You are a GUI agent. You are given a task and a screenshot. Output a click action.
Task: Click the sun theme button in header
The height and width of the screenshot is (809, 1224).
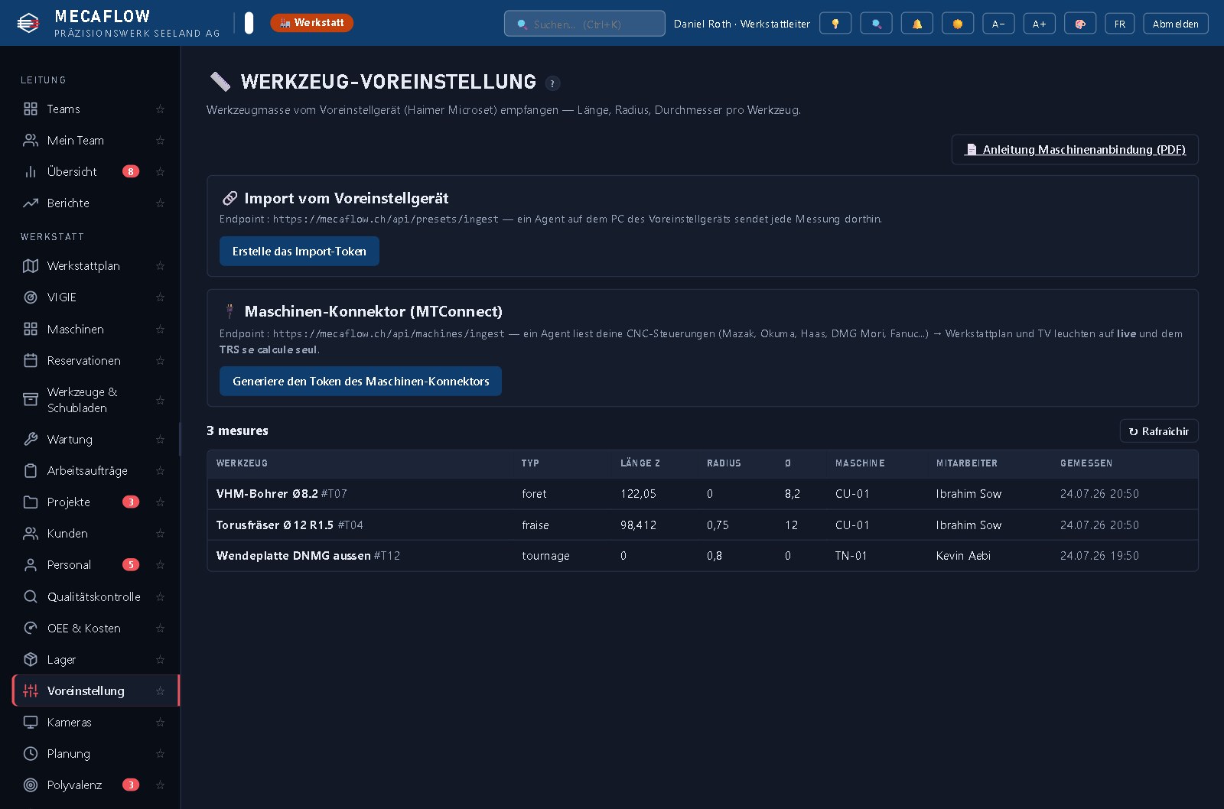[957, 24]
